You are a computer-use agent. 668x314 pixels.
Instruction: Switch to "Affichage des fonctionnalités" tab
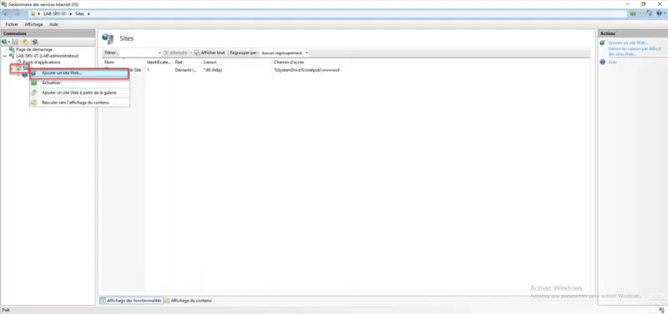point(131,301)
